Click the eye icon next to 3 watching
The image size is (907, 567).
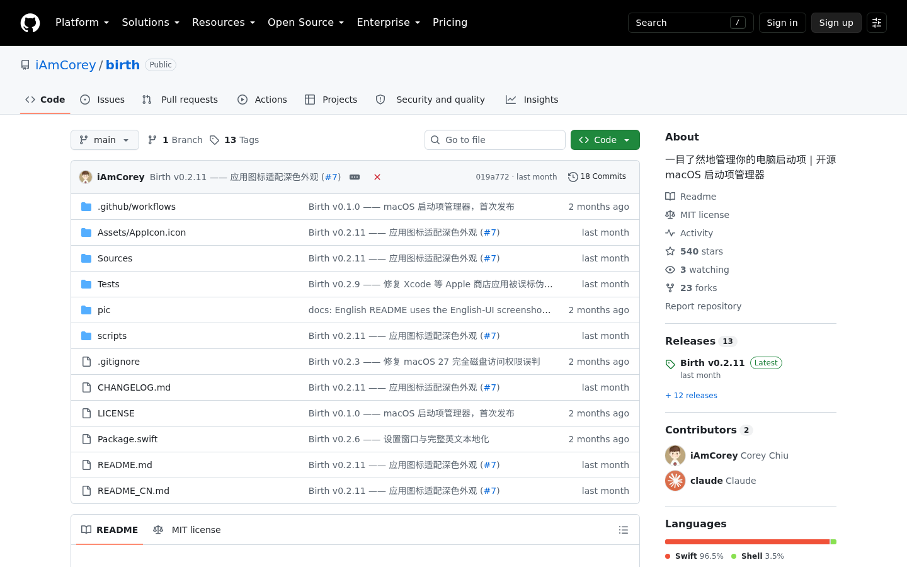pyautogui.click(x=670, y=270)
